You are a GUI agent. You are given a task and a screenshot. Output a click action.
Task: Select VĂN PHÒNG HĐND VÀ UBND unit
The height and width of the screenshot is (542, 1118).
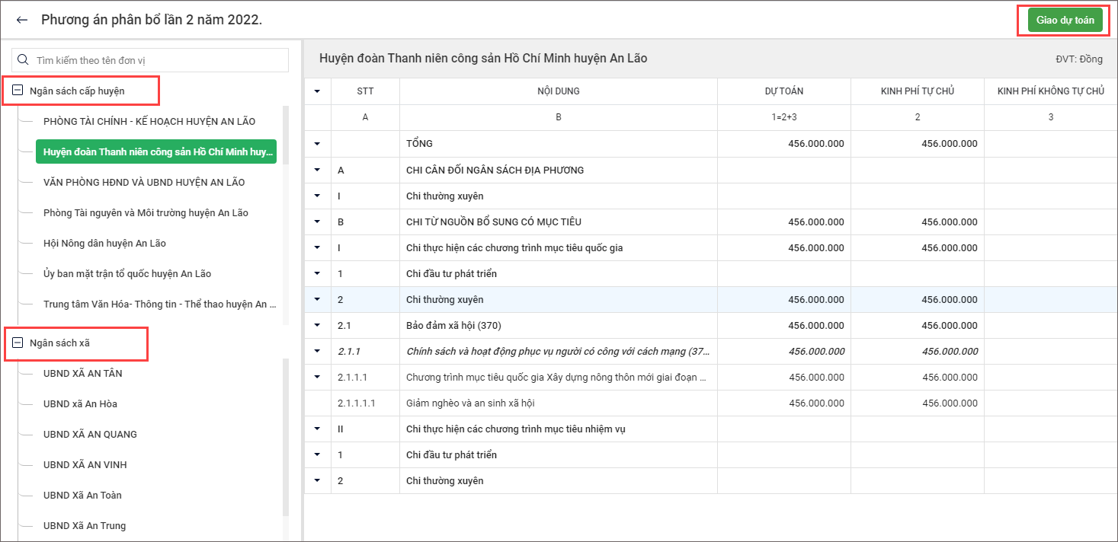(144, 183)
